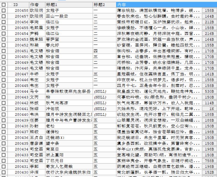Select the title cell 春光好
Viewport: 217px width, 177px height.
pos(69,45)
